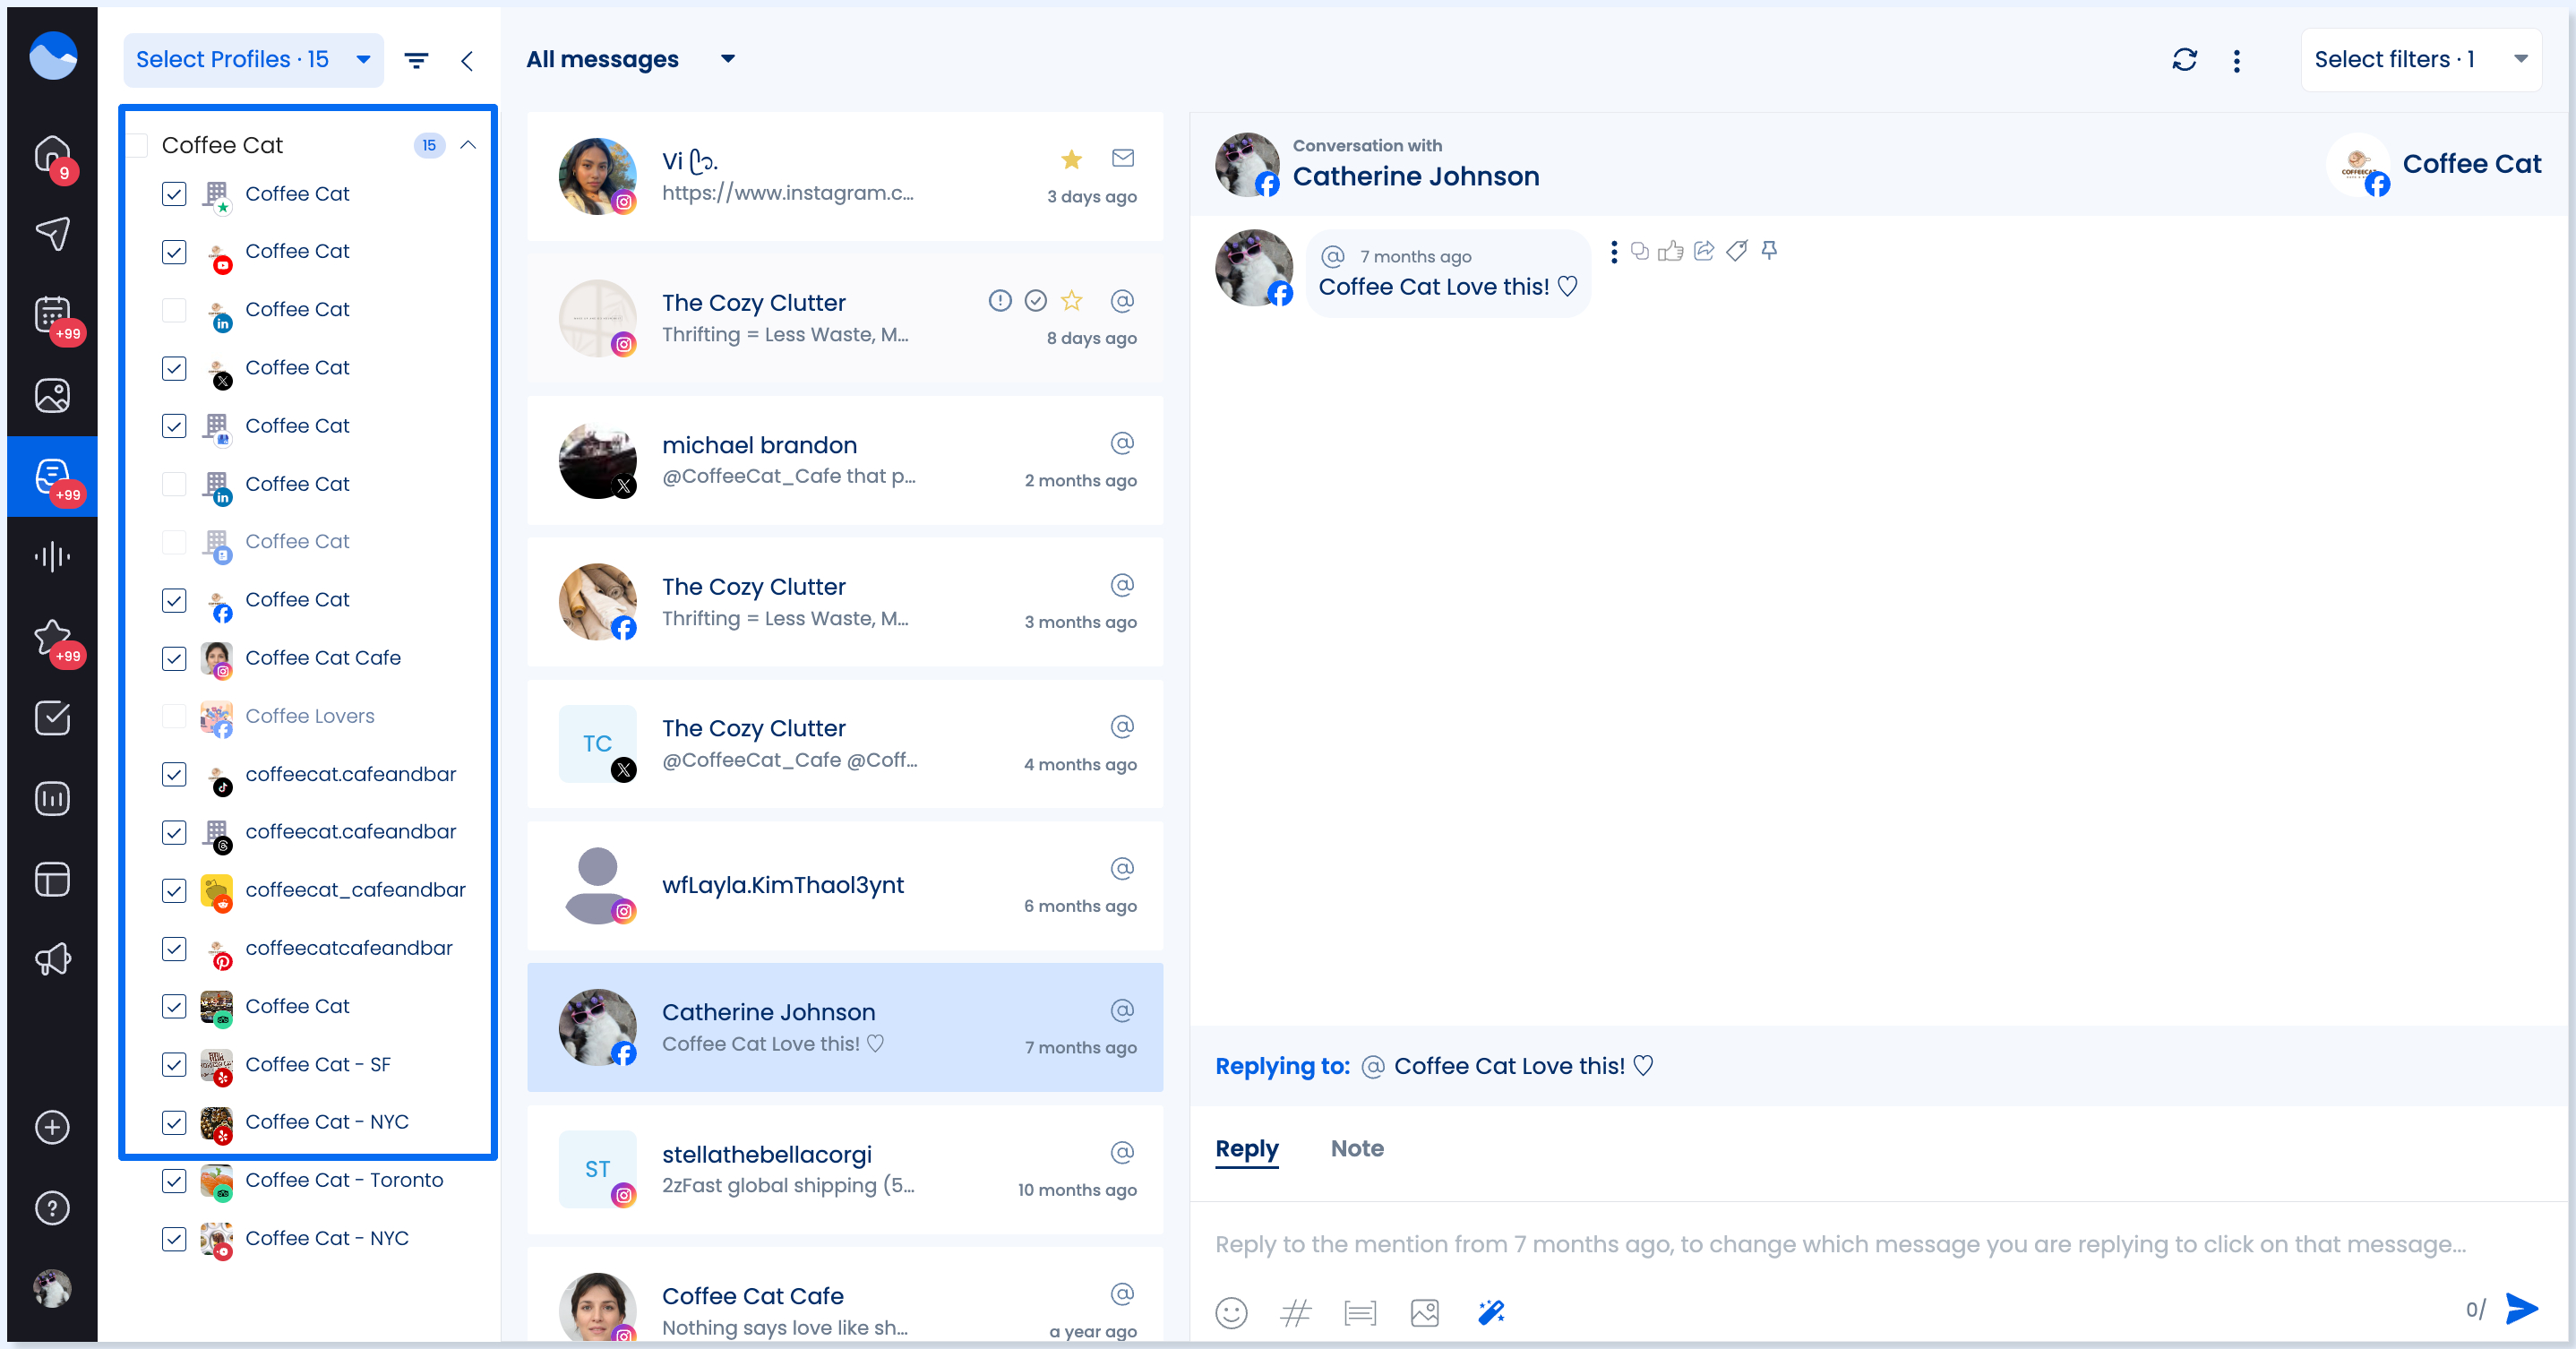
Task: Pin the Catherine Johnson message
Action: click(1769, 251)
